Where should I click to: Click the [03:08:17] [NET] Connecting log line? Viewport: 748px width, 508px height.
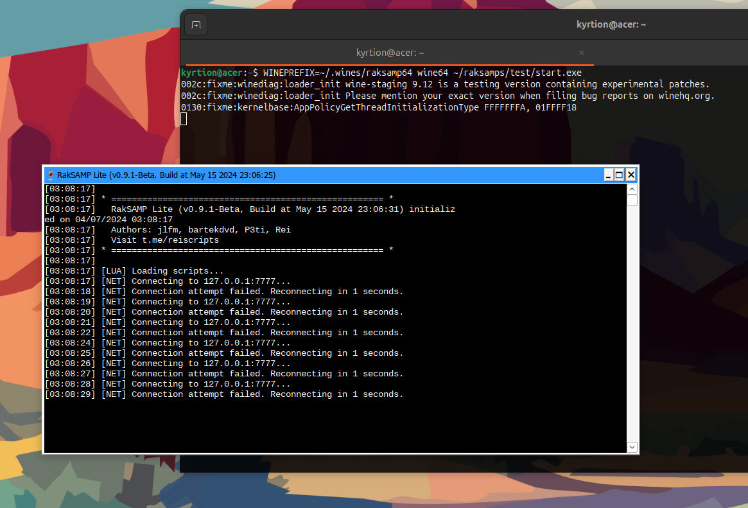click(x=168, y=281)
